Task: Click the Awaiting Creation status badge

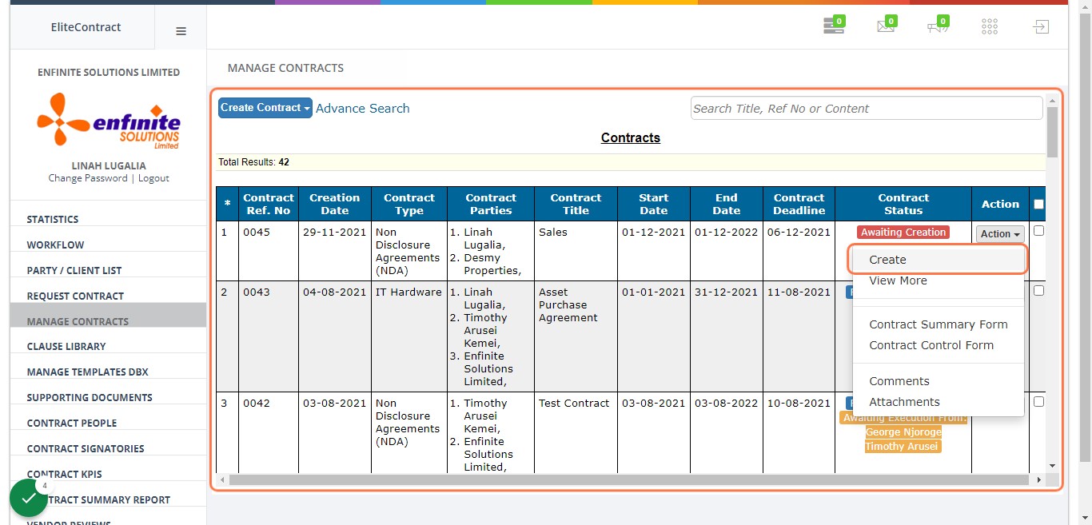Action: point(903,233)
